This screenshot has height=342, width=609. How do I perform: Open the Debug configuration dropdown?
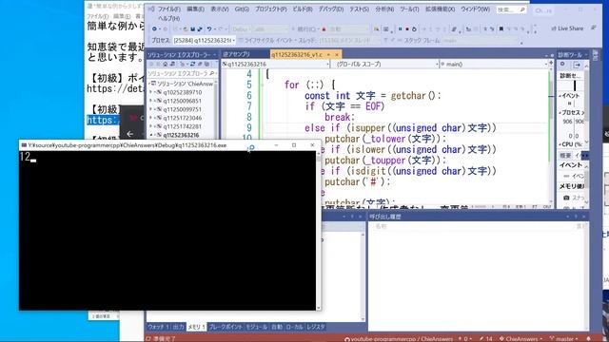[242, 29]
